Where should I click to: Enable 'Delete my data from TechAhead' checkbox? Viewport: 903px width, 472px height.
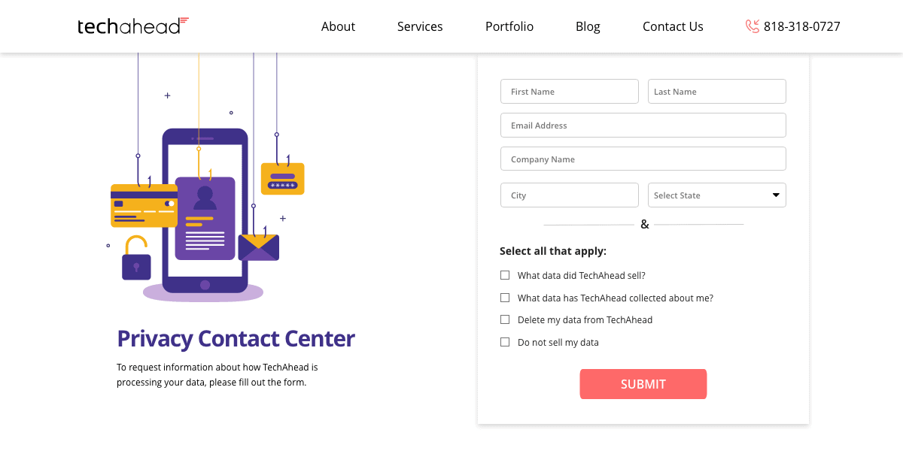point(505,319)
